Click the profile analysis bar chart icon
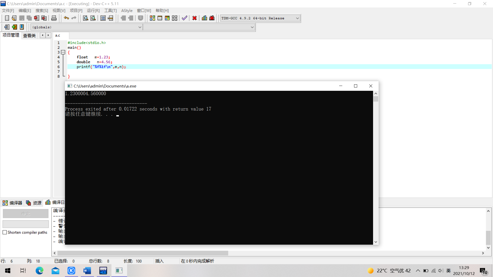493x277 pixels. coord(204,18)
